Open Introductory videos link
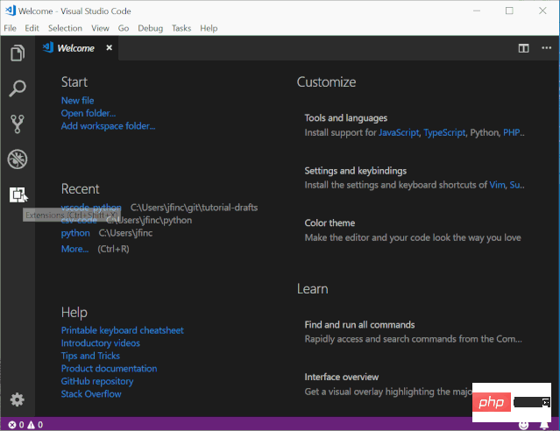The width and height of the screenshot is (560, 431). point(101,343)
